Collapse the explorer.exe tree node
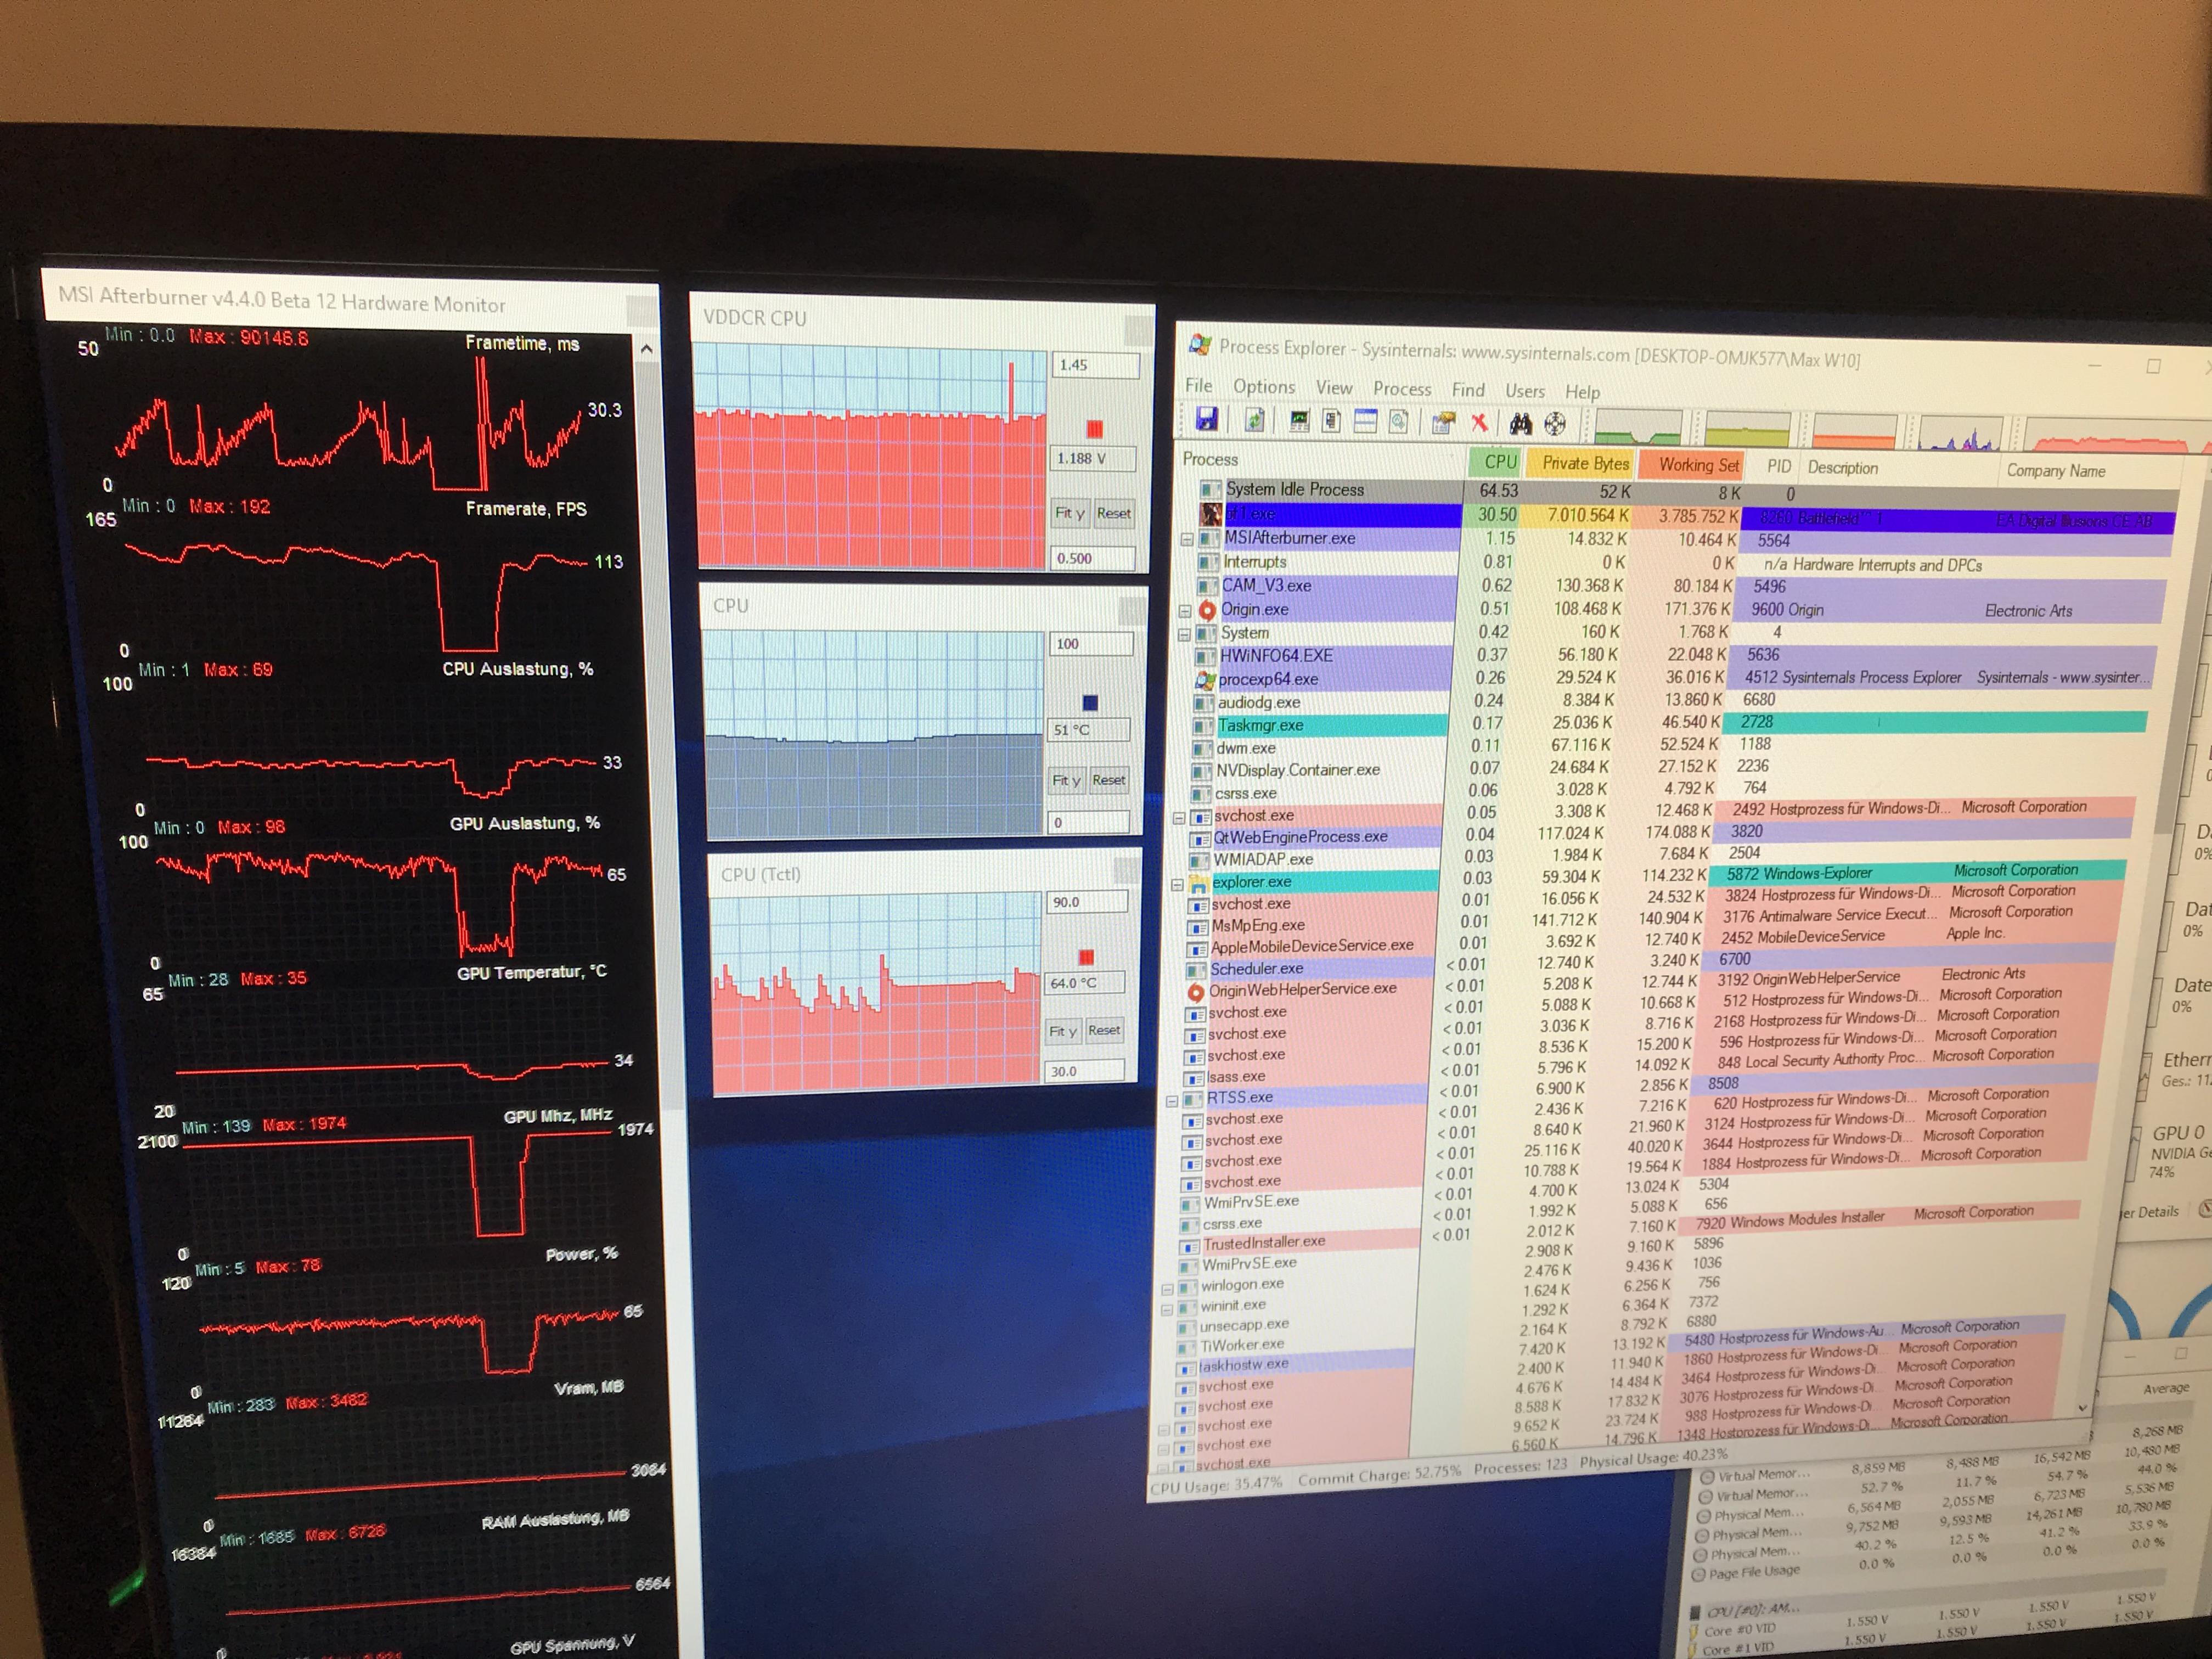Image resolution: width=2212 pixels, height=1659 pixels. pos(1178,884)
